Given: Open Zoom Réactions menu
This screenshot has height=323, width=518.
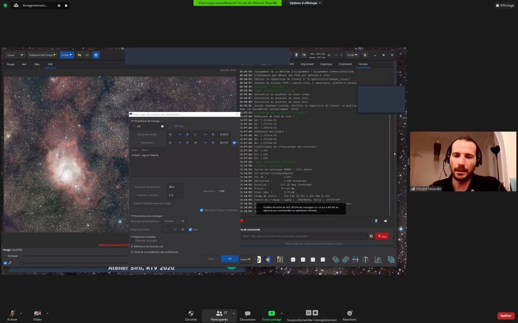Looking at the screenshot, I should pyautogui.click(x=350, y=315).
